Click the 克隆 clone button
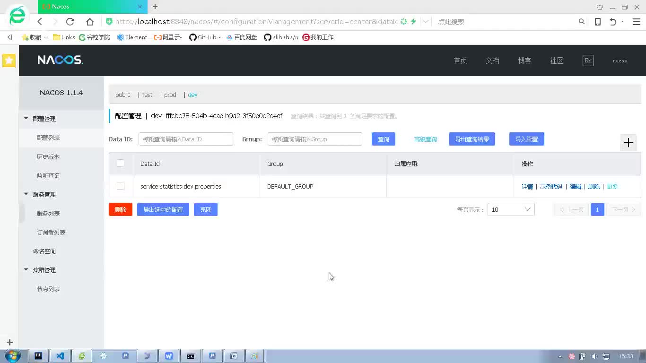 tap(206, 209)
